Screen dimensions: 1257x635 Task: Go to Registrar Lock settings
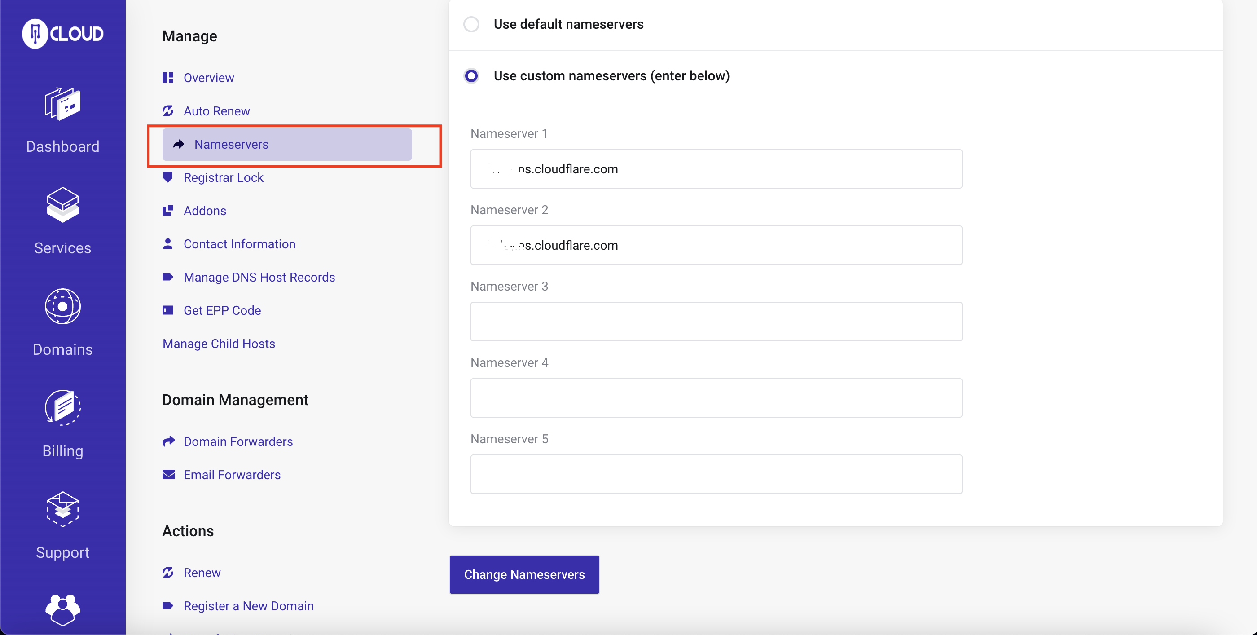point(223,178)
